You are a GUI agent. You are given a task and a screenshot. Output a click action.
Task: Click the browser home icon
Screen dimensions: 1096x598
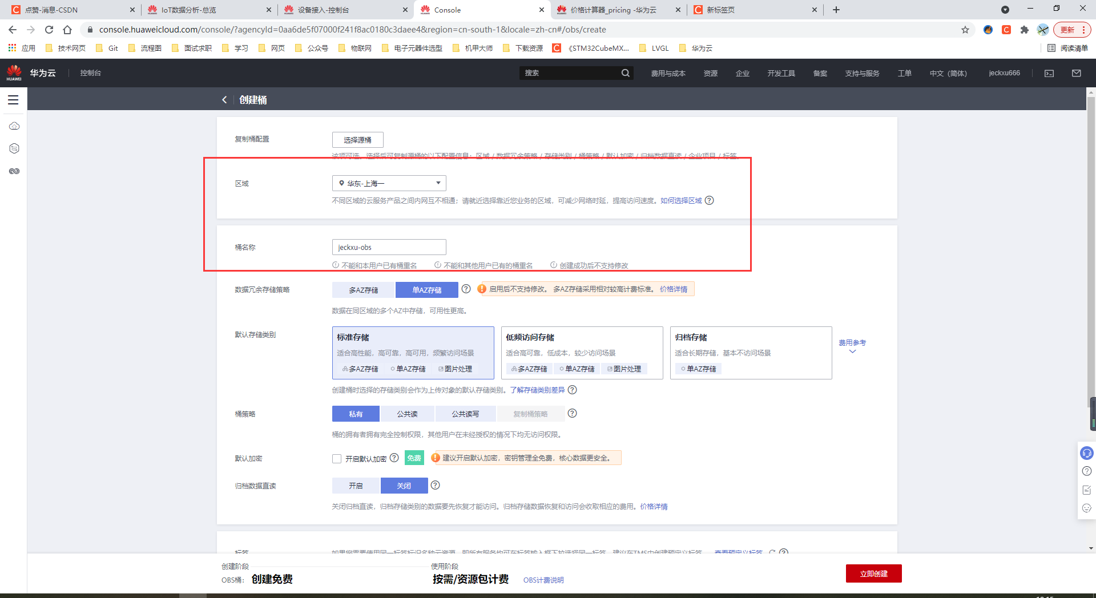67,30
